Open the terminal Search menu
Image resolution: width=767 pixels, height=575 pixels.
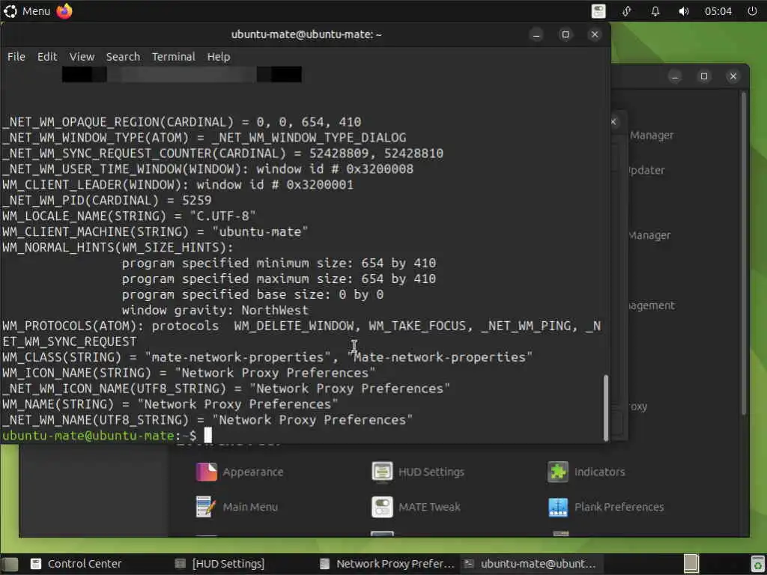click(123, 57)
